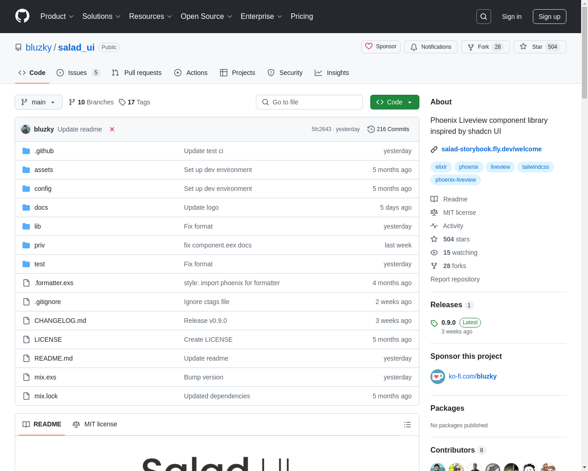
Task: Select the Code tab
Action: [32, 73]
